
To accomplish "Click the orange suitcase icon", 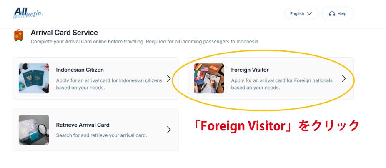I will pos(18,35).
